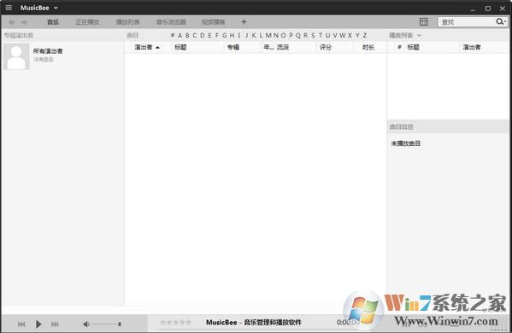Go forward with the right navigation arrow
This screenshot has width=512, height=333.
[x=24, y=22]
